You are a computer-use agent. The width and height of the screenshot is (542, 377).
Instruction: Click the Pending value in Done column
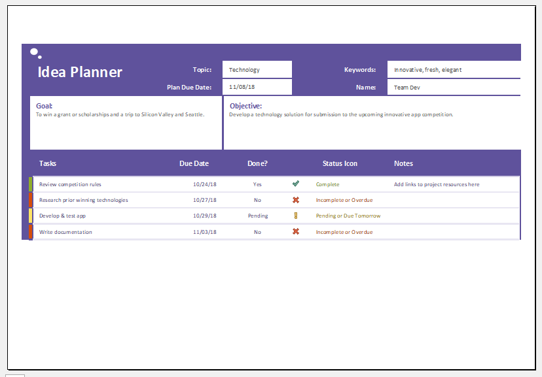coord(258,216)
